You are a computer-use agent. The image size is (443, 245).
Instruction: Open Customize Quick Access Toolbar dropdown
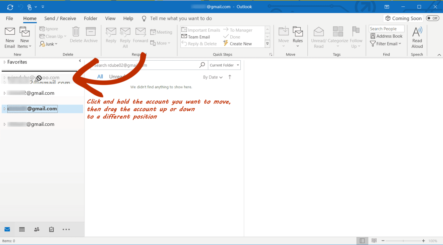click(x=43, y=7)
